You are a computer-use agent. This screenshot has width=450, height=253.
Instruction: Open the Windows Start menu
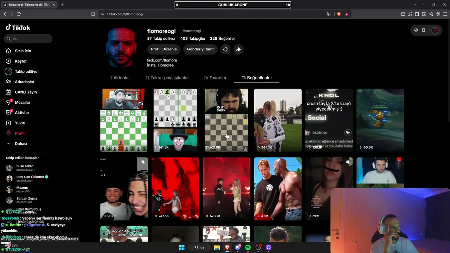pos(182,247)
